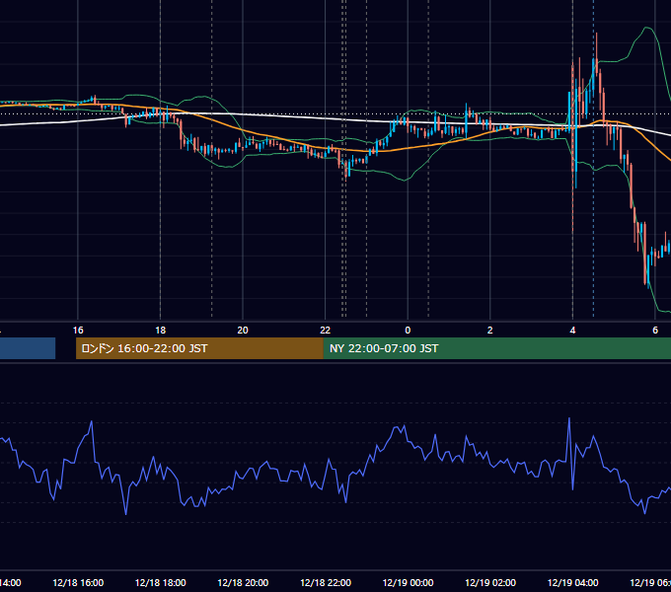
Task: Click the 12/19 04:00 date label
Action: [x=572, y=582]
